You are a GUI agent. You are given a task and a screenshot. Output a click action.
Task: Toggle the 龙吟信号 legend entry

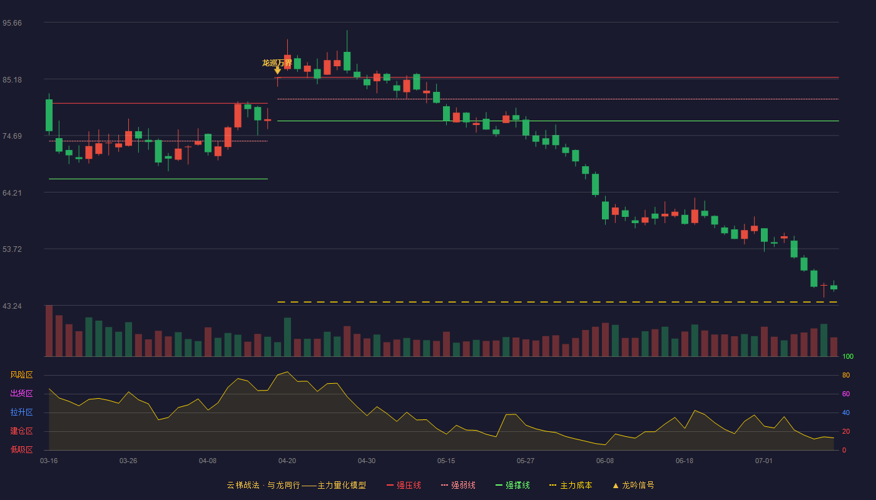tap(633, 485)
